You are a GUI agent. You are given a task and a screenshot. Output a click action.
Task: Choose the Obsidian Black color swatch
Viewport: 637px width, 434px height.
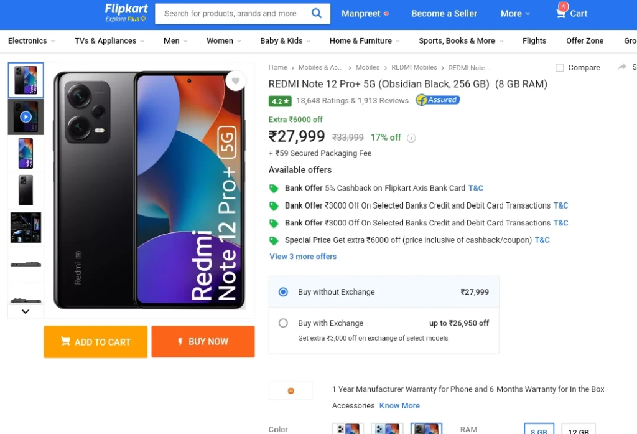point(426,428)
